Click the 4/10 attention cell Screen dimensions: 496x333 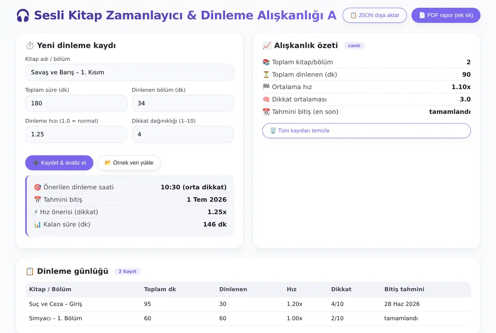pyautogui.click(x=337, y=304)
